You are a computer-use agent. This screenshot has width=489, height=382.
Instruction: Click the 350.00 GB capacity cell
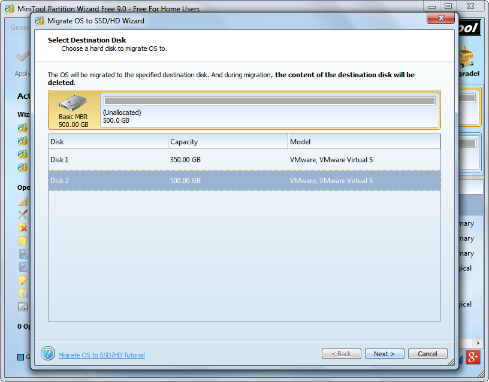tap(185, 159)
